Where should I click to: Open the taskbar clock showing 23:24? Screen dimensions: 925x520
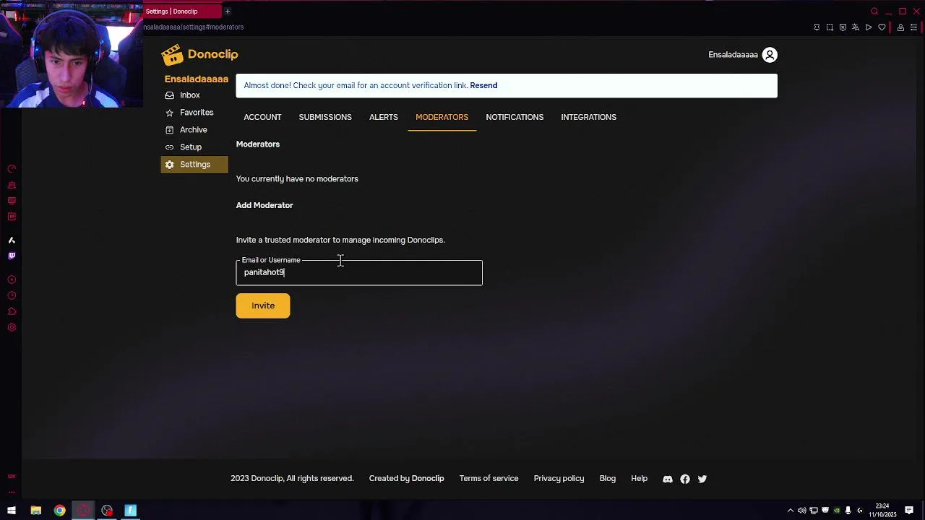click(882, 511)
